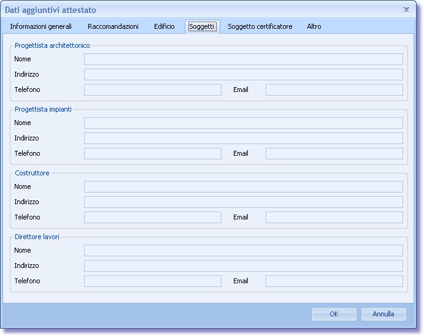
Task: Click Telefono field under Progettista impianti
Action: [x=153, y=153]
